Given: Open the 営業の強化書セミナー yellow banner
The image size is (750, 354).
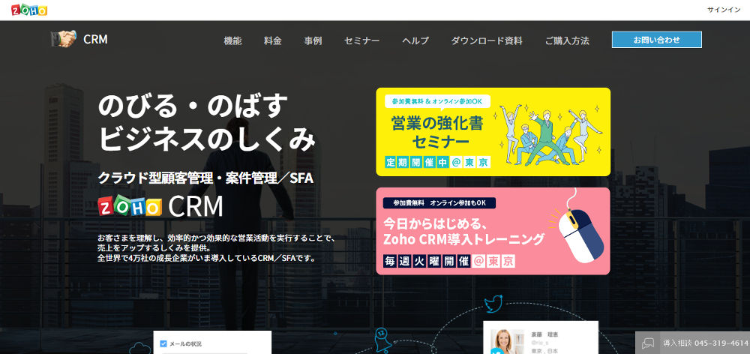Looking at the screenshot, I should pos(493,132).
